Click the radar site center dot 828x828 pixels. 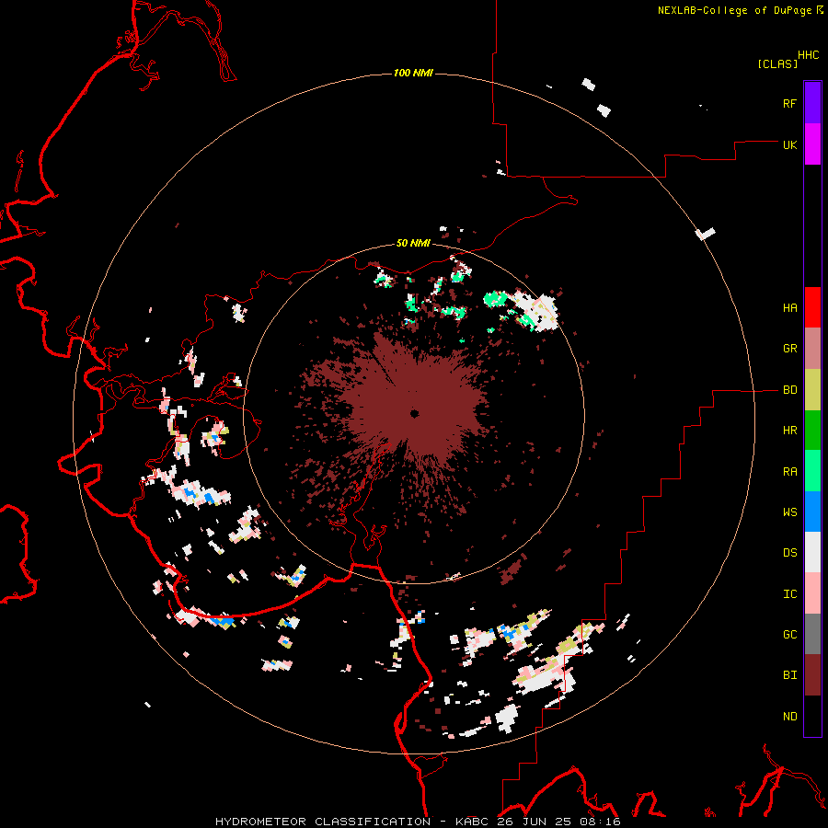pyautogui.click(x=415, y=413)
